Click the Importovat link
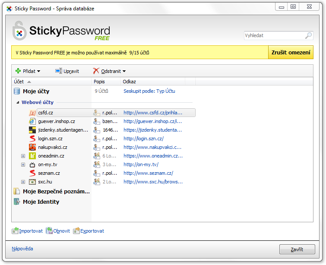Screen dimensions: 326x265 click(x=31, y=231)
